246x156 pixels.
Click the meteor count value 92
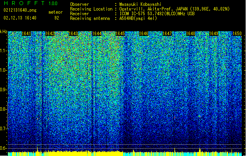[x=57, y=18]
